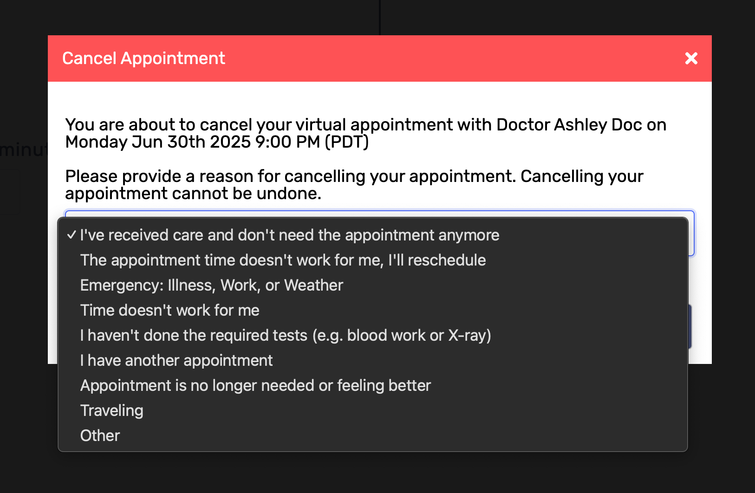The width and height of the screenshot is (755, 493).
Task: Click the "Cancel Appointment" header title
Action: 143,58
